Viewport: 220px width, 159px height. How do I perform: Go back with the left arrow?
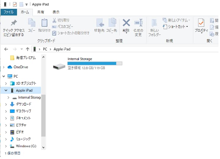tap(6, 49)
